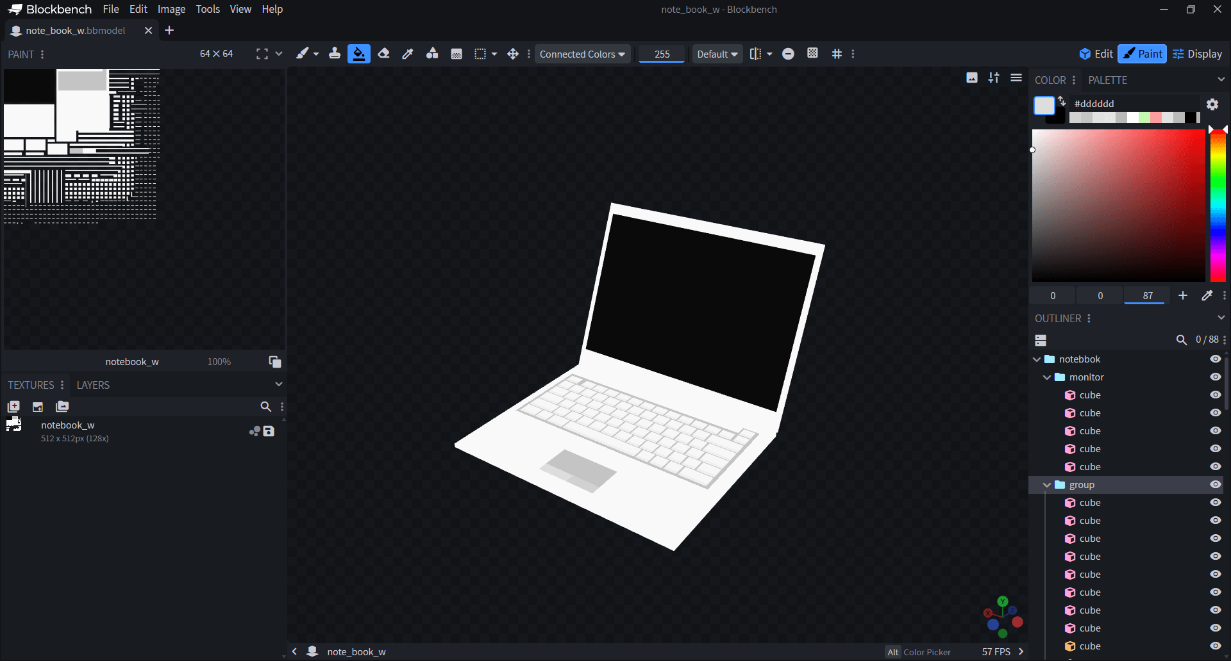Close the note_book_w.bbmodel tab
The image size is (1231, 661).
(148, 30)
